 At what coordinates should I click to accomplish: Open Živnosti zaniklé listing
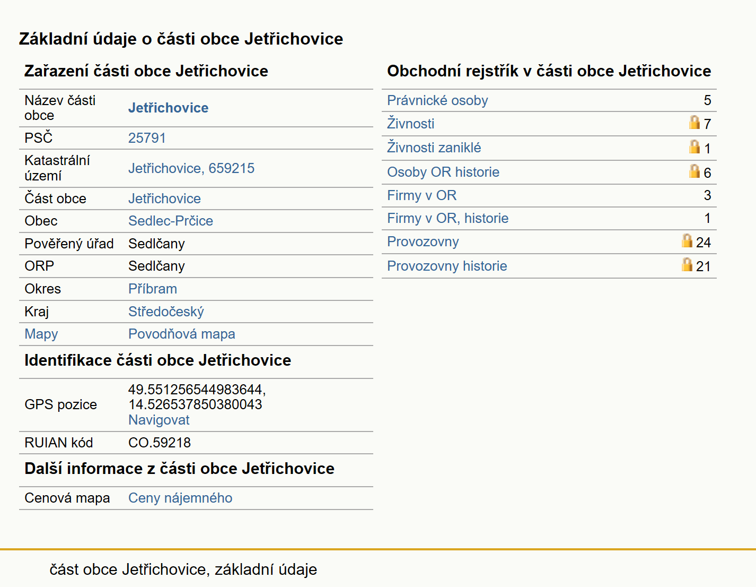[434, 148]
